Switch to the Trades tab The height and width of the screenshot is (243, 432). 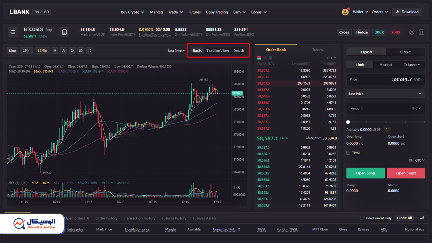[x=318, y=50]
